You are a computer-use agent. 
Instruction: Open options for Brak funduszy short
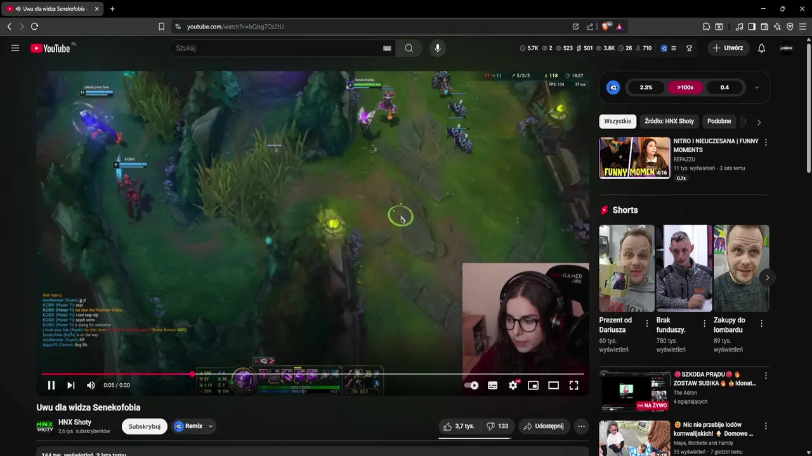(x=704, y=324)
